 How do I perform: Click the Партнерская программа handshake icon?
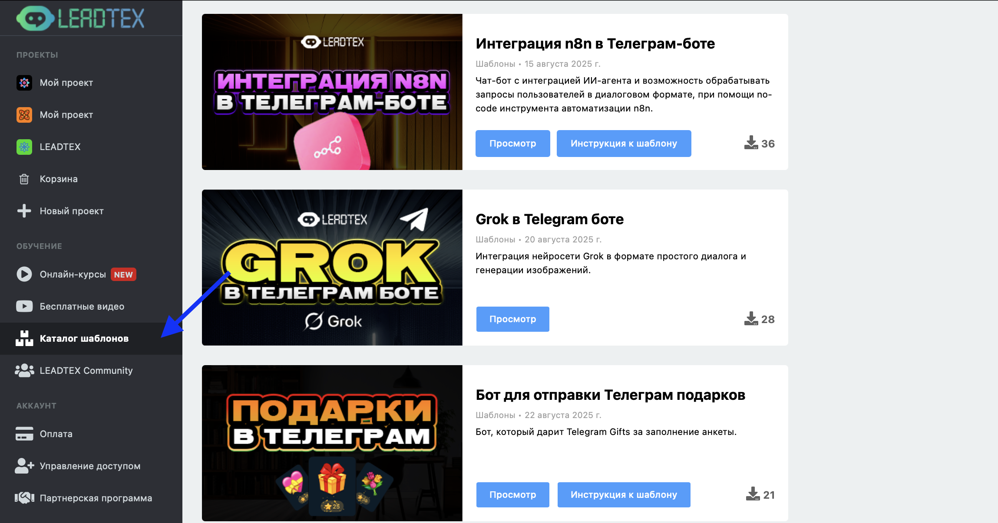24,498
